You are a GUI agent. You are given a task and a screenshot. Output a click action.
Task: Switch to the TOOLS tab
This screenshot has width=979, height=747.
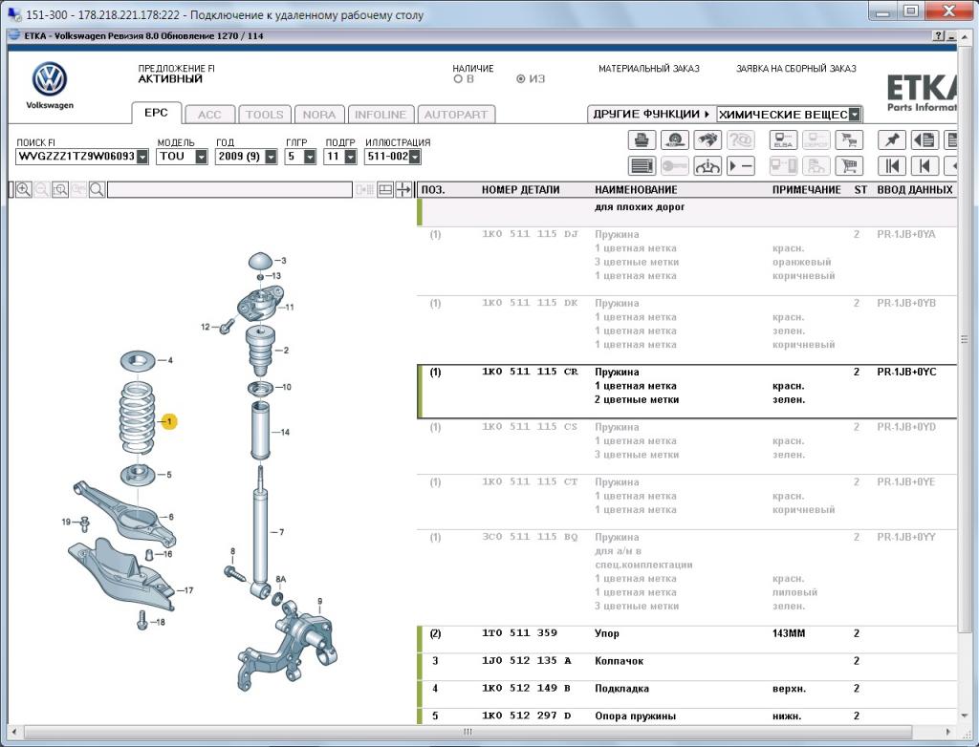click(x=264, y=115)
